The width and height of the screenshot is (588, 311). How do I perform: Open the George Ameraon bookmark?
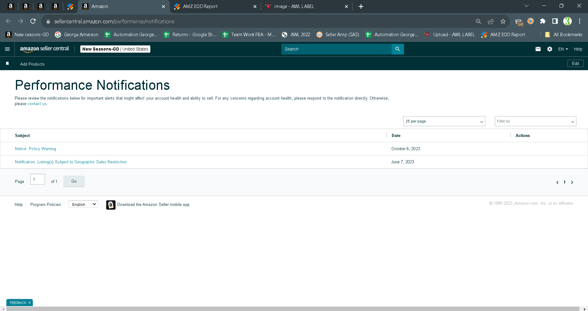point(77,35)
